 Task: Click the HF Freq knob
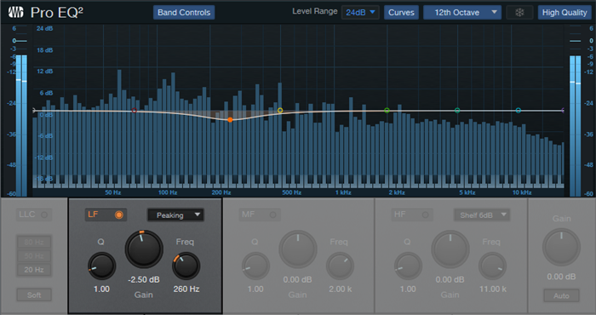tap(493, 266)
